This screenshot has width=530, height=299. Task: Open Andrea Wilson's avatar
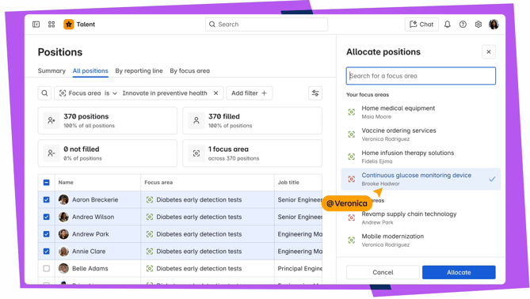[x=63, y=217]
